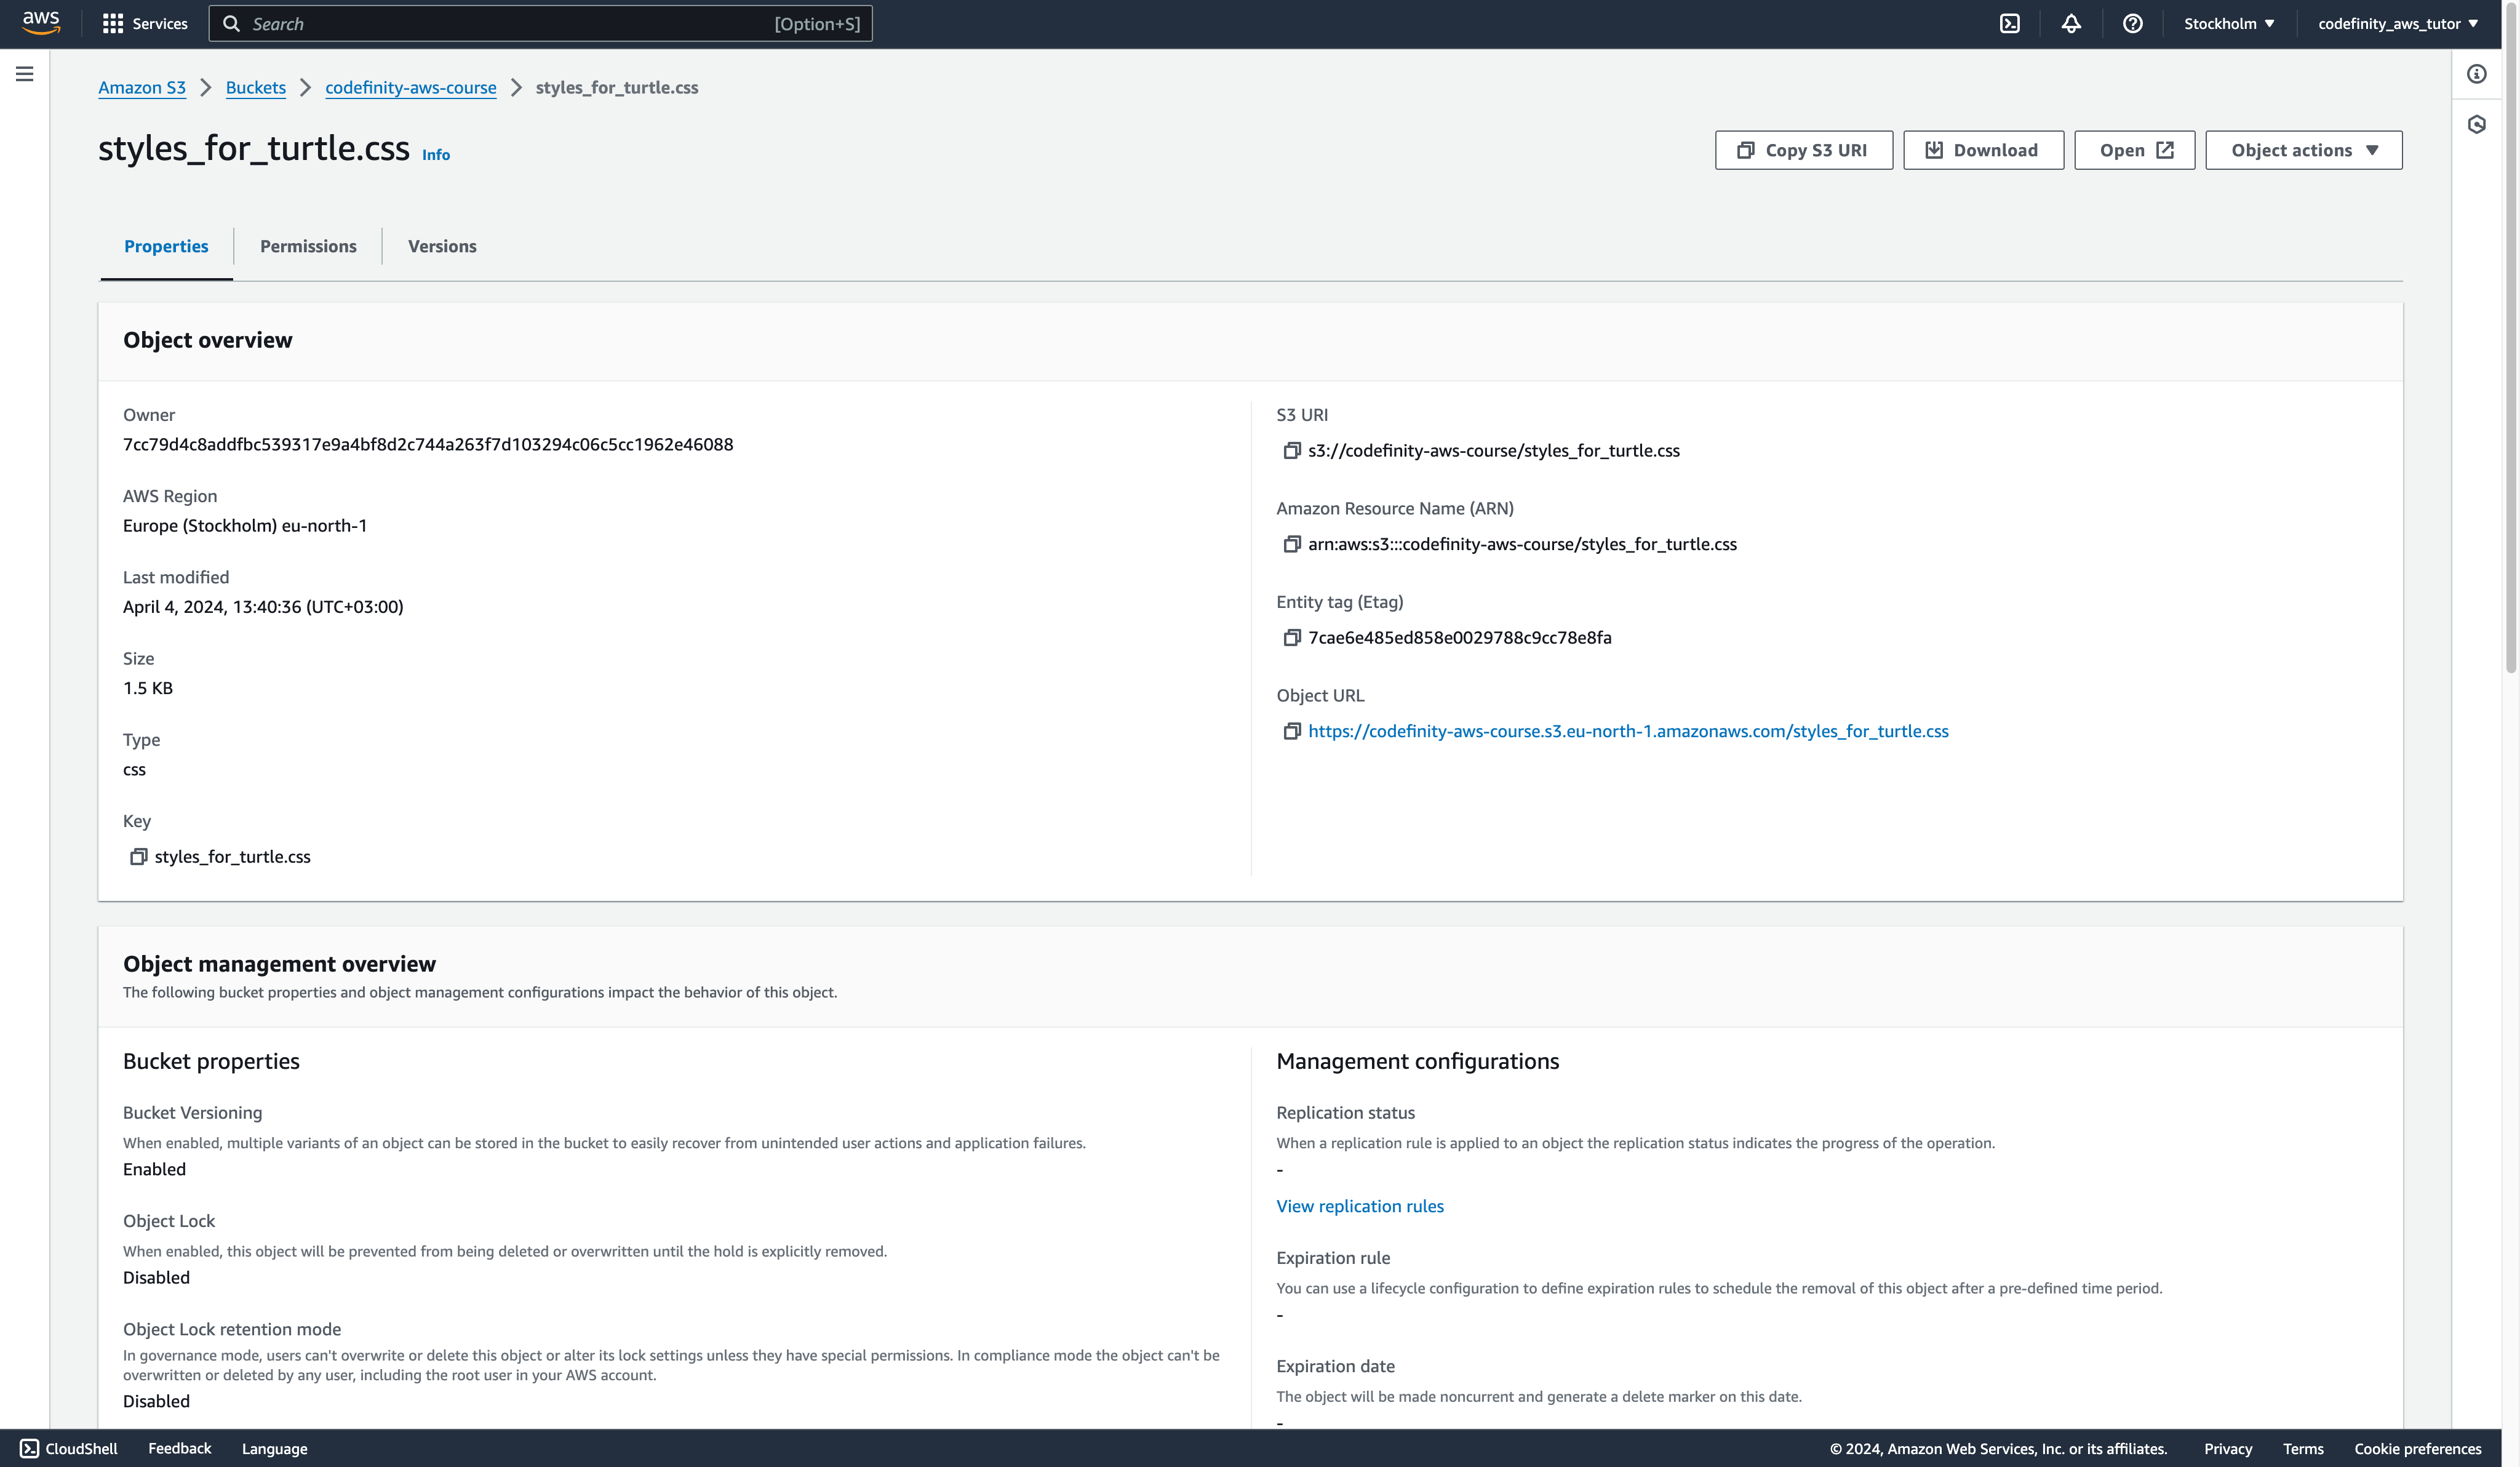Focus the top Search input field

point(540,24)
